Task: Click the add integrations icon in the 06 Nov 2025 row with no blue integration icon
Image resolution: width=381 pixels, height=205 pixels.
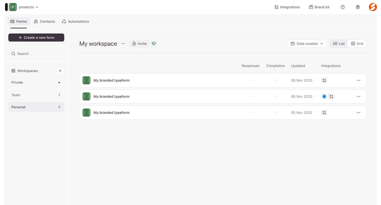Action: [x=324, y=80]
